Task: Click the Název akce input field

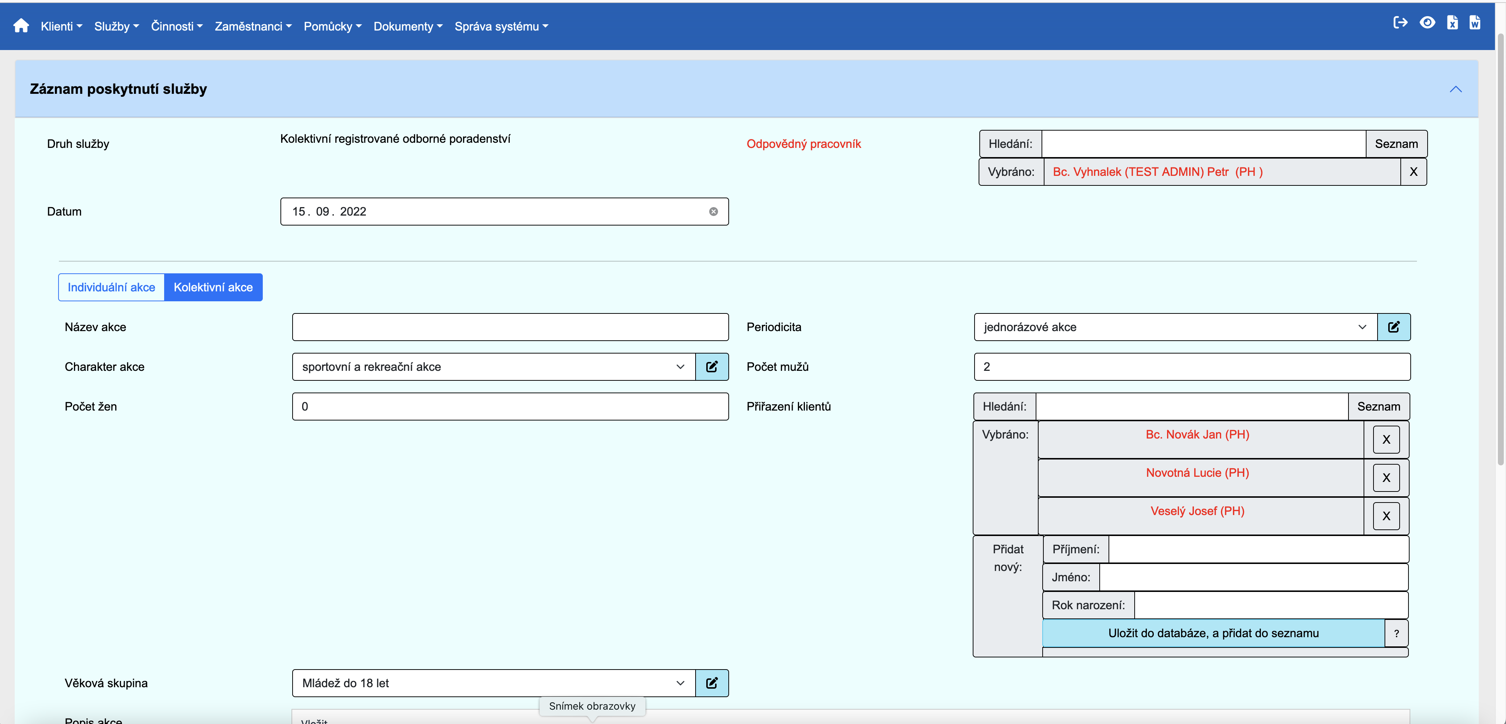Action: coord(510,327)
